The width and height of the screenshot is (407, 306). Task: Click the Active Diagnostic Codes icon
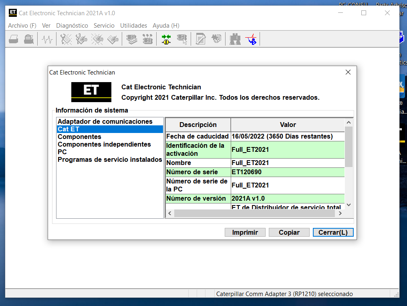point(66,39)
